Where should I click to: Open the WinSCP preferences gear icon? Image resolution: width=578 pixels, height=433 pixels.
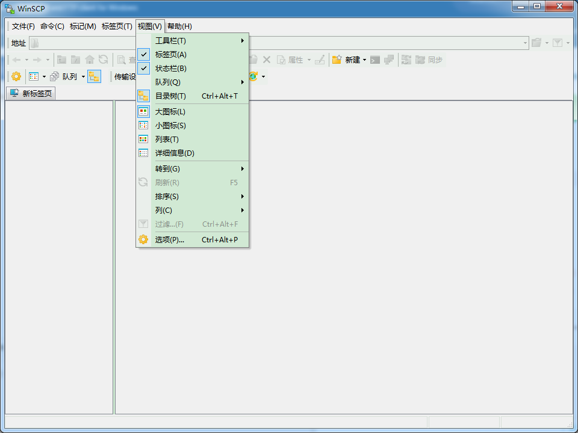tap(16, 76)
